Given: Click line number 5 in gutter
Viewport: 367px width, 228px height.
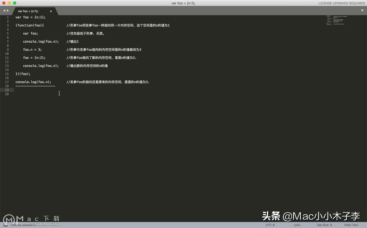Looking at the screenshot, I should click(8, 33).
